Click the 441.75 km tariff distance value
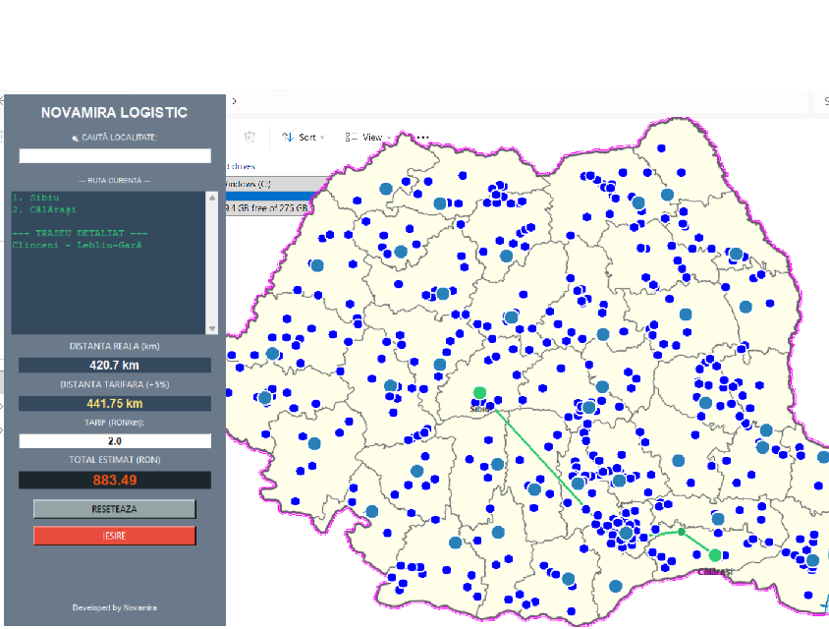829x629 pixels. [x=115, y=404]
